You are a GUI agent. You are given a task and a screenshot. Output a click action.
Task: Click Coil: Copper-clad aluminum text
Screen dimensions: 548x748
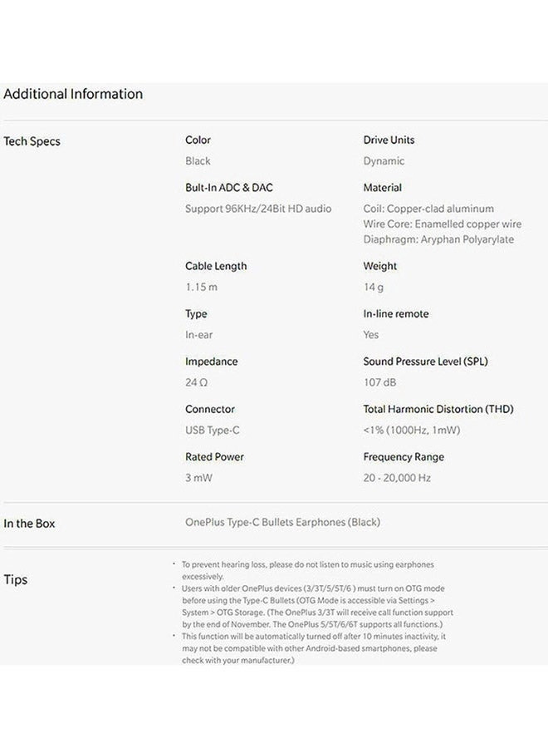click(x=428, y=209)
